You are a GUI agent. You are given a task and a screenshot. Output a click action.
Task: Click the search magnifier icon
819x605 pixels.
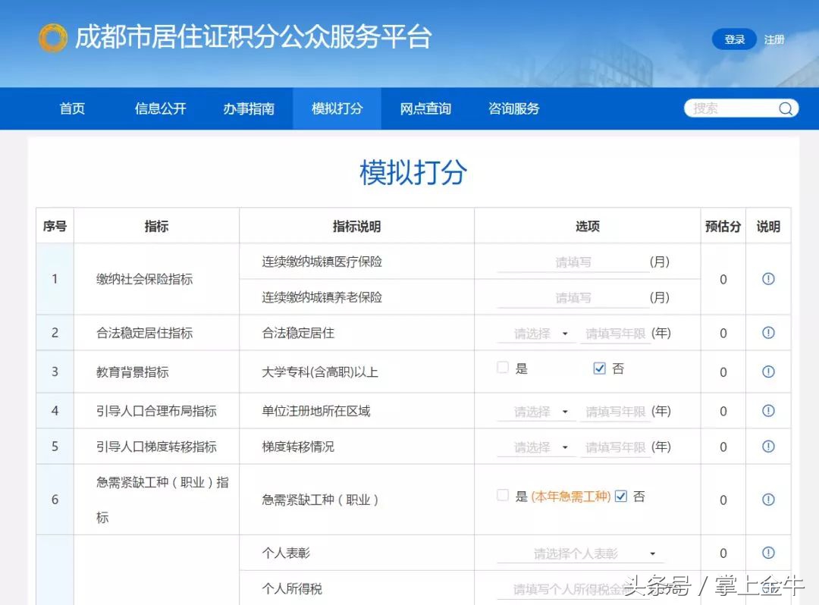click(x=786, y=108)
